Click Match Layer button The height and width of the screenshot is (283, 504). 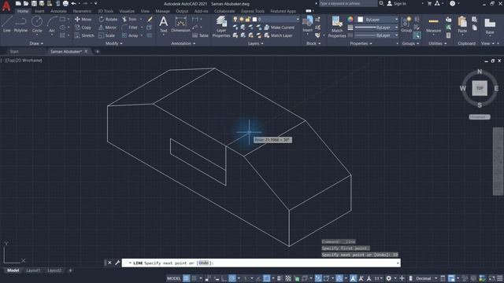point(278,35)
